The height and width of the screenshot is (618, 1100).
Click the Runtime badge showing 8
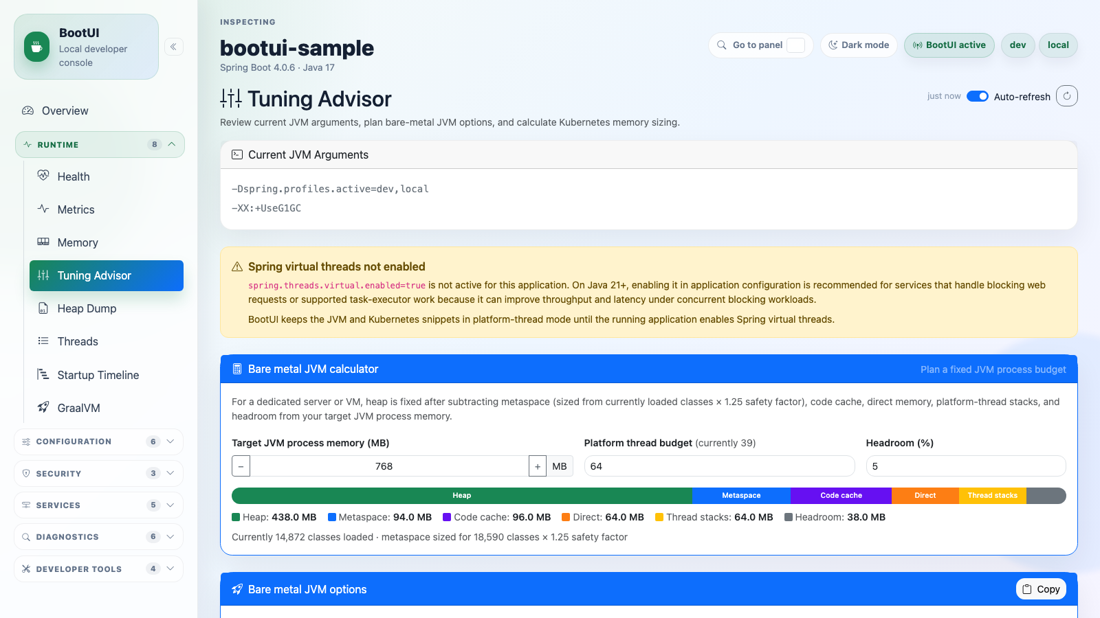pyautogui.click(x=154, y=144)
